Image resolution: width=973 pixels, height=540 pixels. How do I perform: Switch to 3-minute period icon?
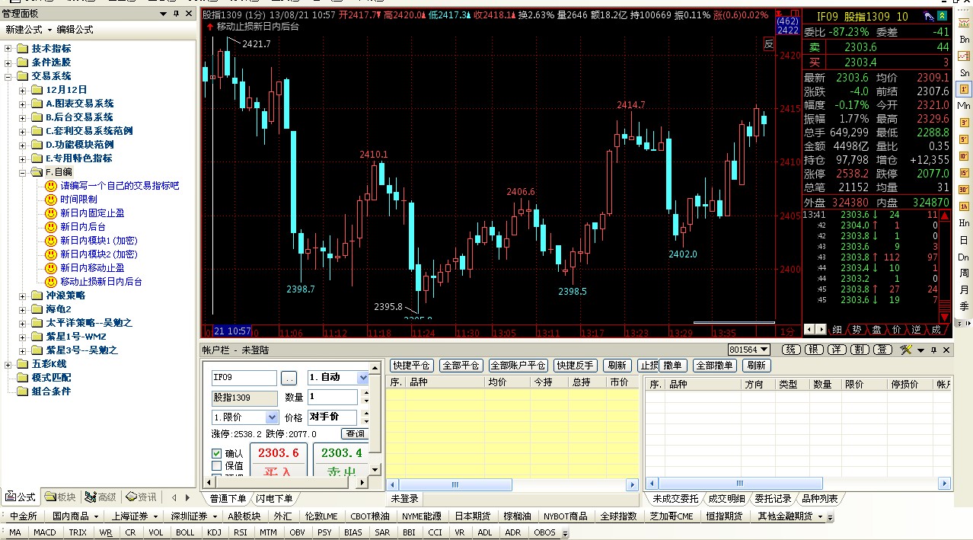click(x=964, y=122)
